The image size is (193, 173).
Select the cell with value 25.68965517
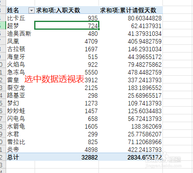coord(131,95)
